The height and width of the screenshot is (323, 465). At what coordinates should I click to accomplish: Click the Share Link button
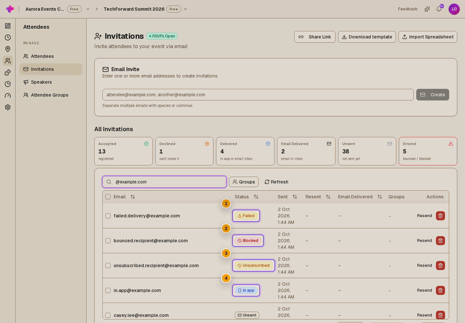315,37
